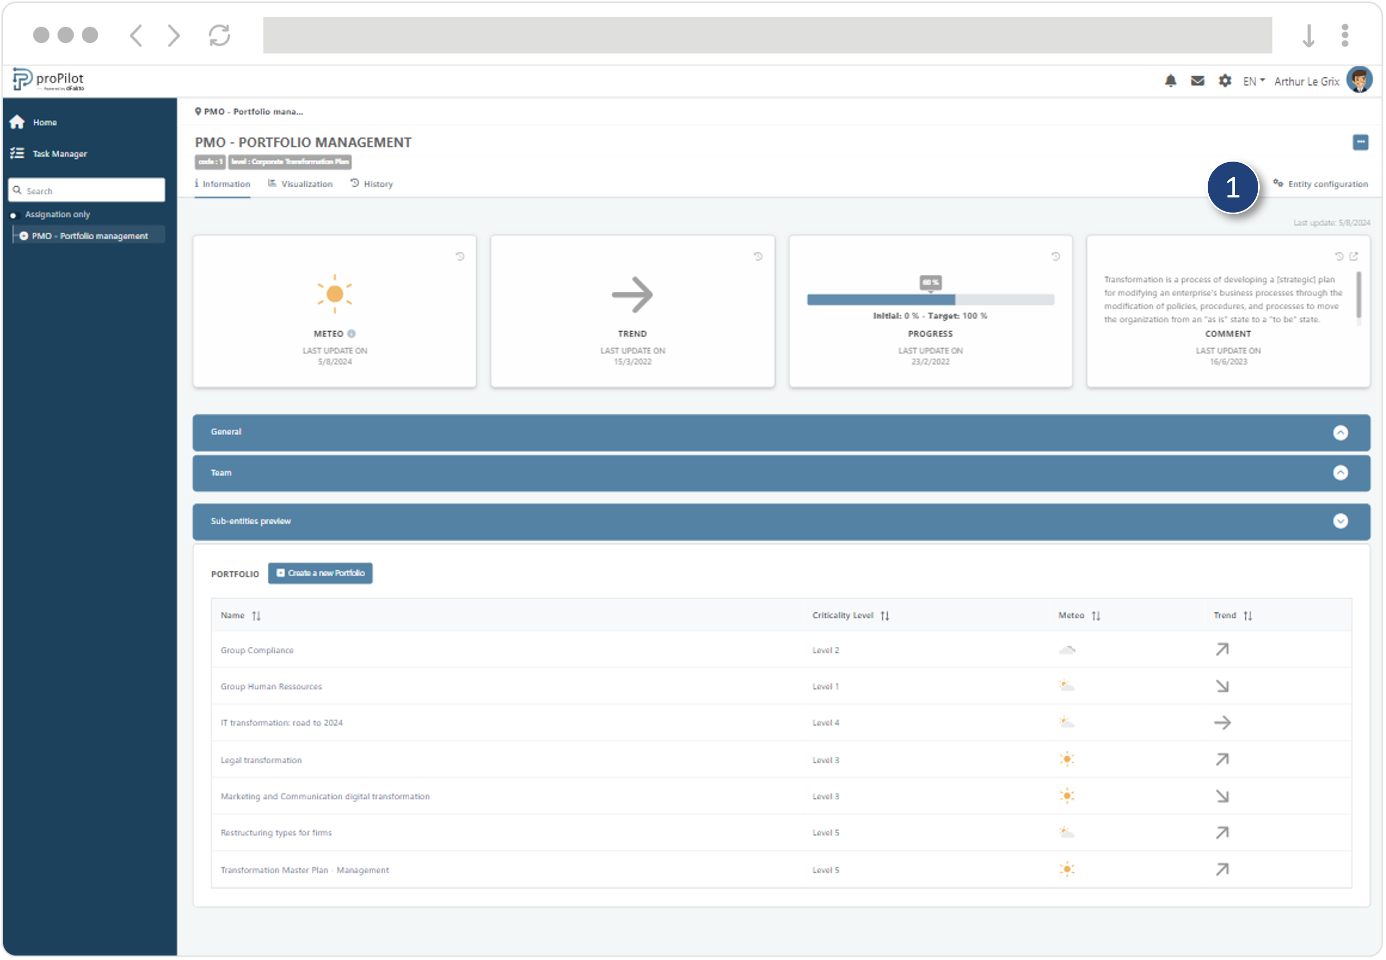Collapse the Sub-entities preview section

coord(1340,522)
